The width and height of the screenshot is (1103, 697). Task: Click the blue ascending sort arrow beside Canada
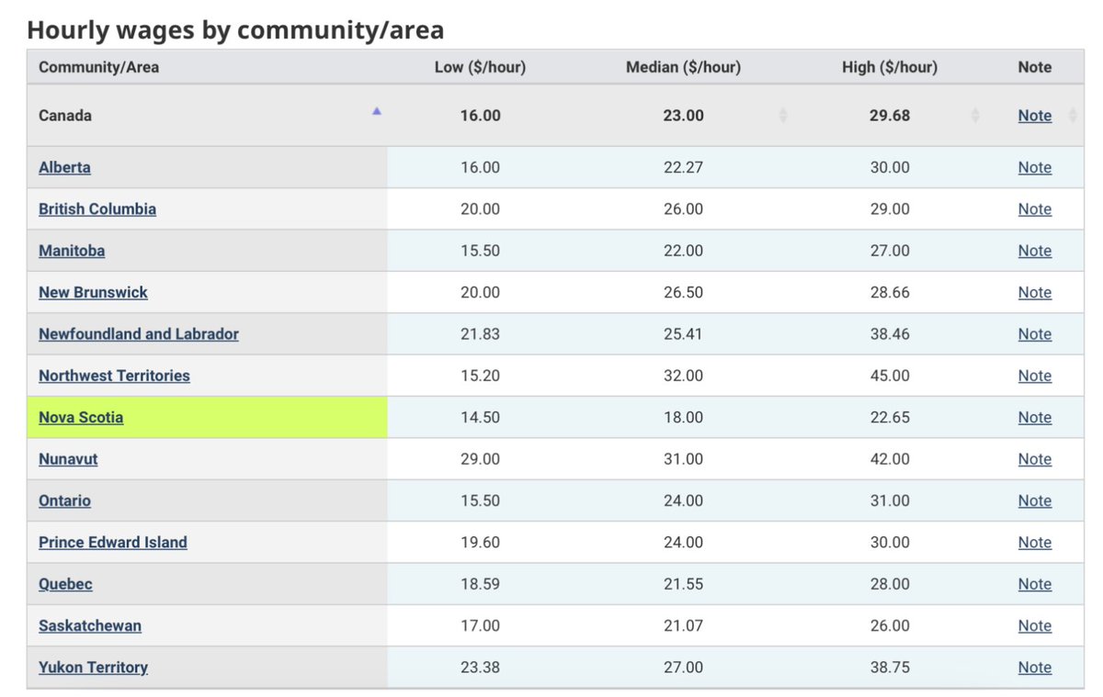(x=377, y=111)
